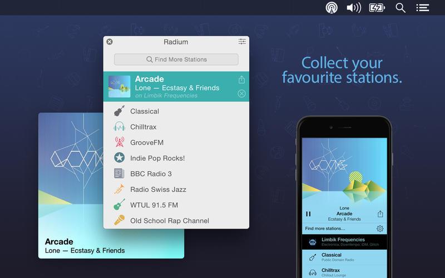Screen dimensions: 445x278
Task: Stop playback with the circled X icon
Action: tap(241, 93)
